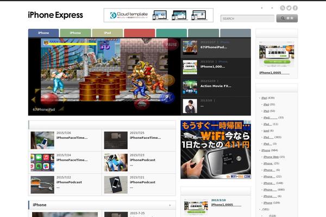Open the 2015/7/23 iPhonePodcast article
The width and height of the screenshot is (326, 217).
(x=142, y=160)
